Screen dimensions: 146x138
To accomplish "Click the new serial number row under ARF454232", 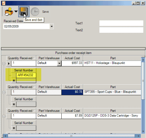I will click(x=26, y=80).
